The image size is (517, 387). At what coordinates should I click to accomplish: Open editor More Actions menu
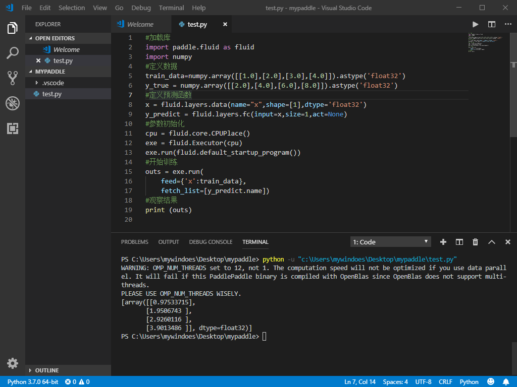point(508,24)
